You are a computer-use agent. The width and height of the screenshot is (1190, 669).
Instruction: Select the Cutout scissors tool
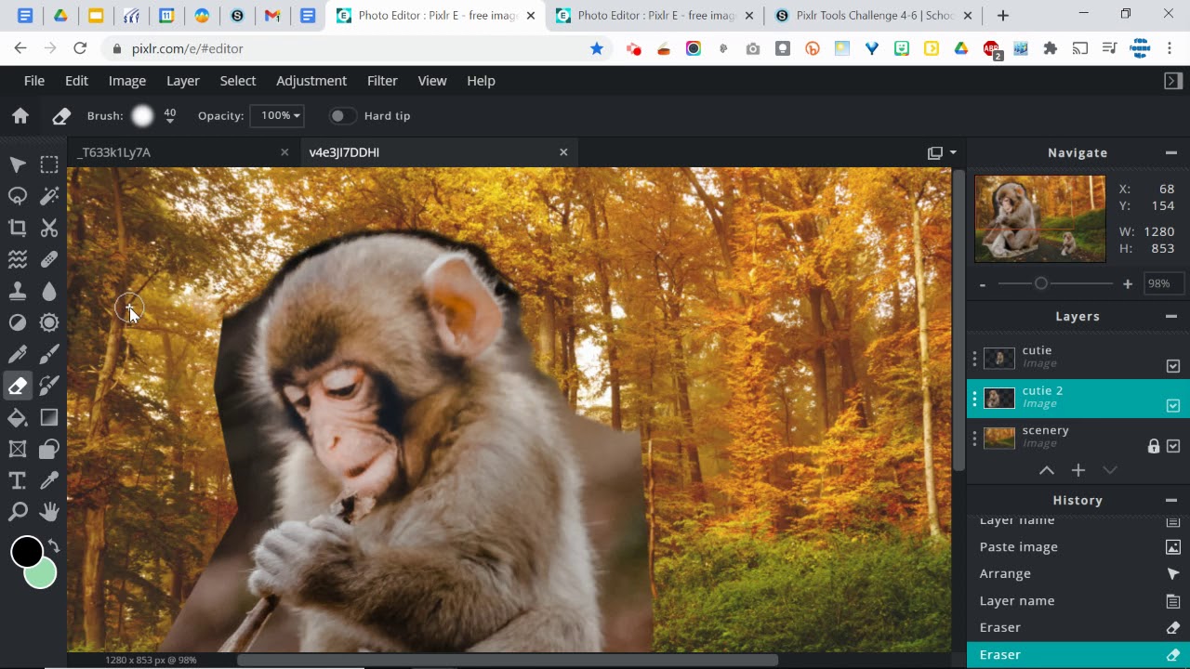[49, 228]
